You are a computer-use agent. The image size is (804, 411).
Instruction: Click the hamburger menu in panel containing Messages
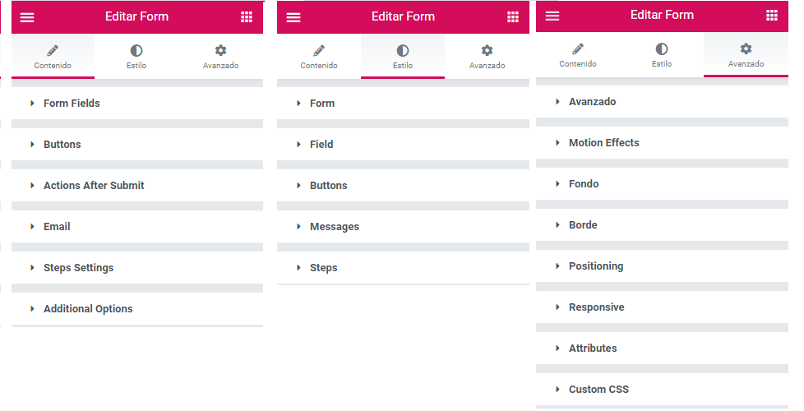coord(293,17)
